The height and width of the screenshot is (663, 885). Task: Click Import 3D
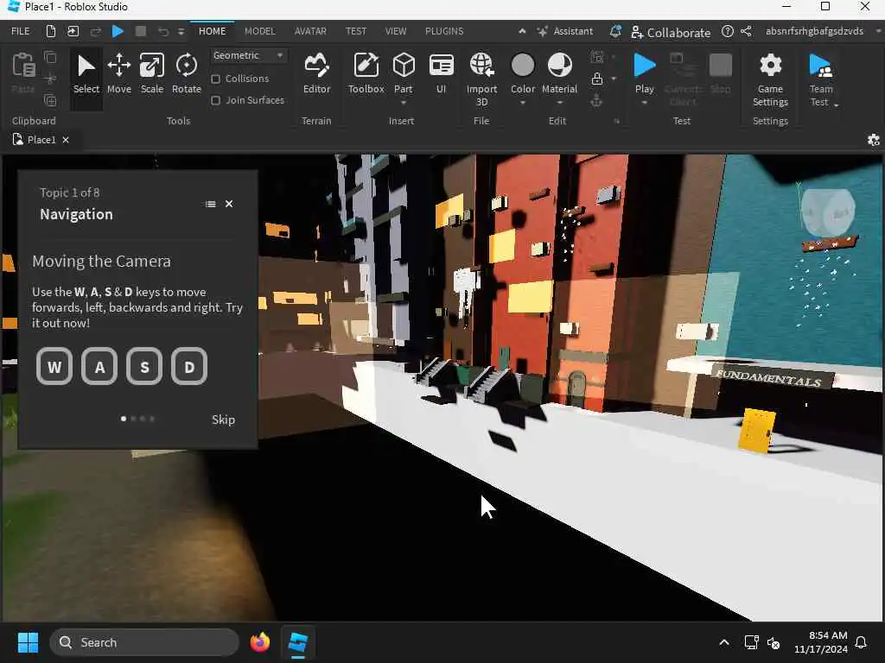pyautogui.click(x=481, y=79)
